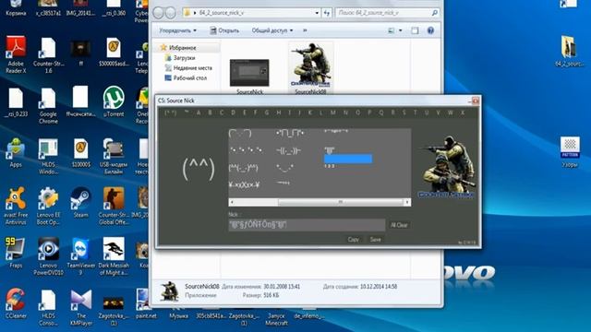591x332 pixels.
Task: Refresh the Explorer address bar
Action: coord(327,13)
